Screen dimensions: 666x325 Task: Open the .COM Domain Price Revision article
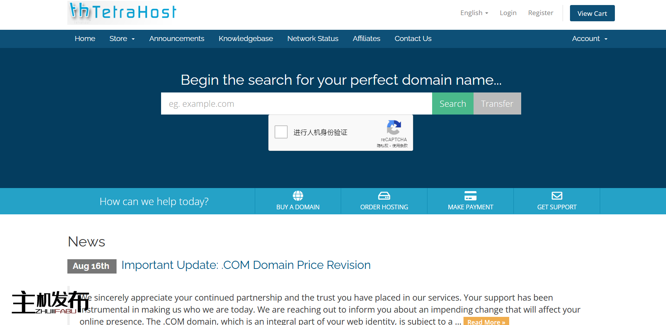click(246, 265)
